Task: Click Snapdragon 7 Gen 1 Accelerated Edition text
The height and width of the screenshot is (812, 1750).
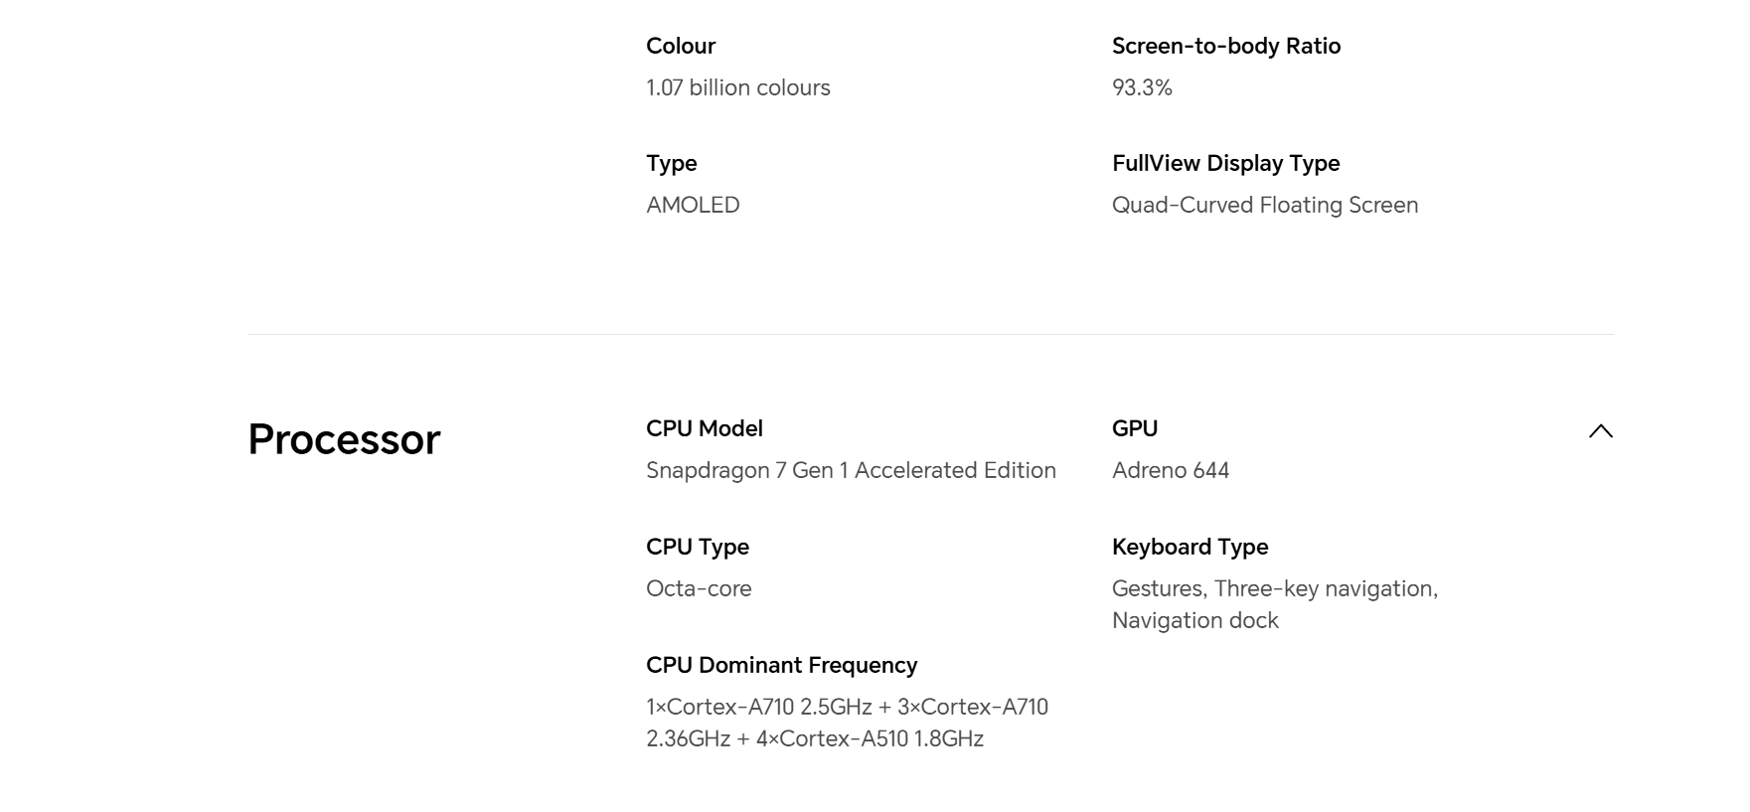Action: coord(851,470)
